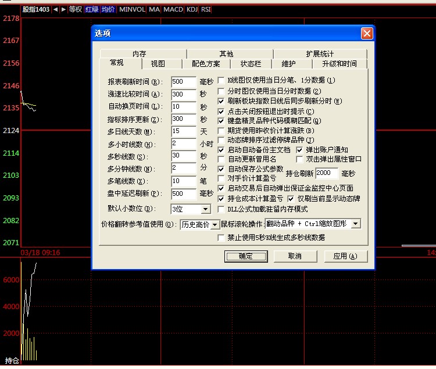Click the 报表刷新时间 input field
This screenshot has width=436, height=369.
coord(184,82)
